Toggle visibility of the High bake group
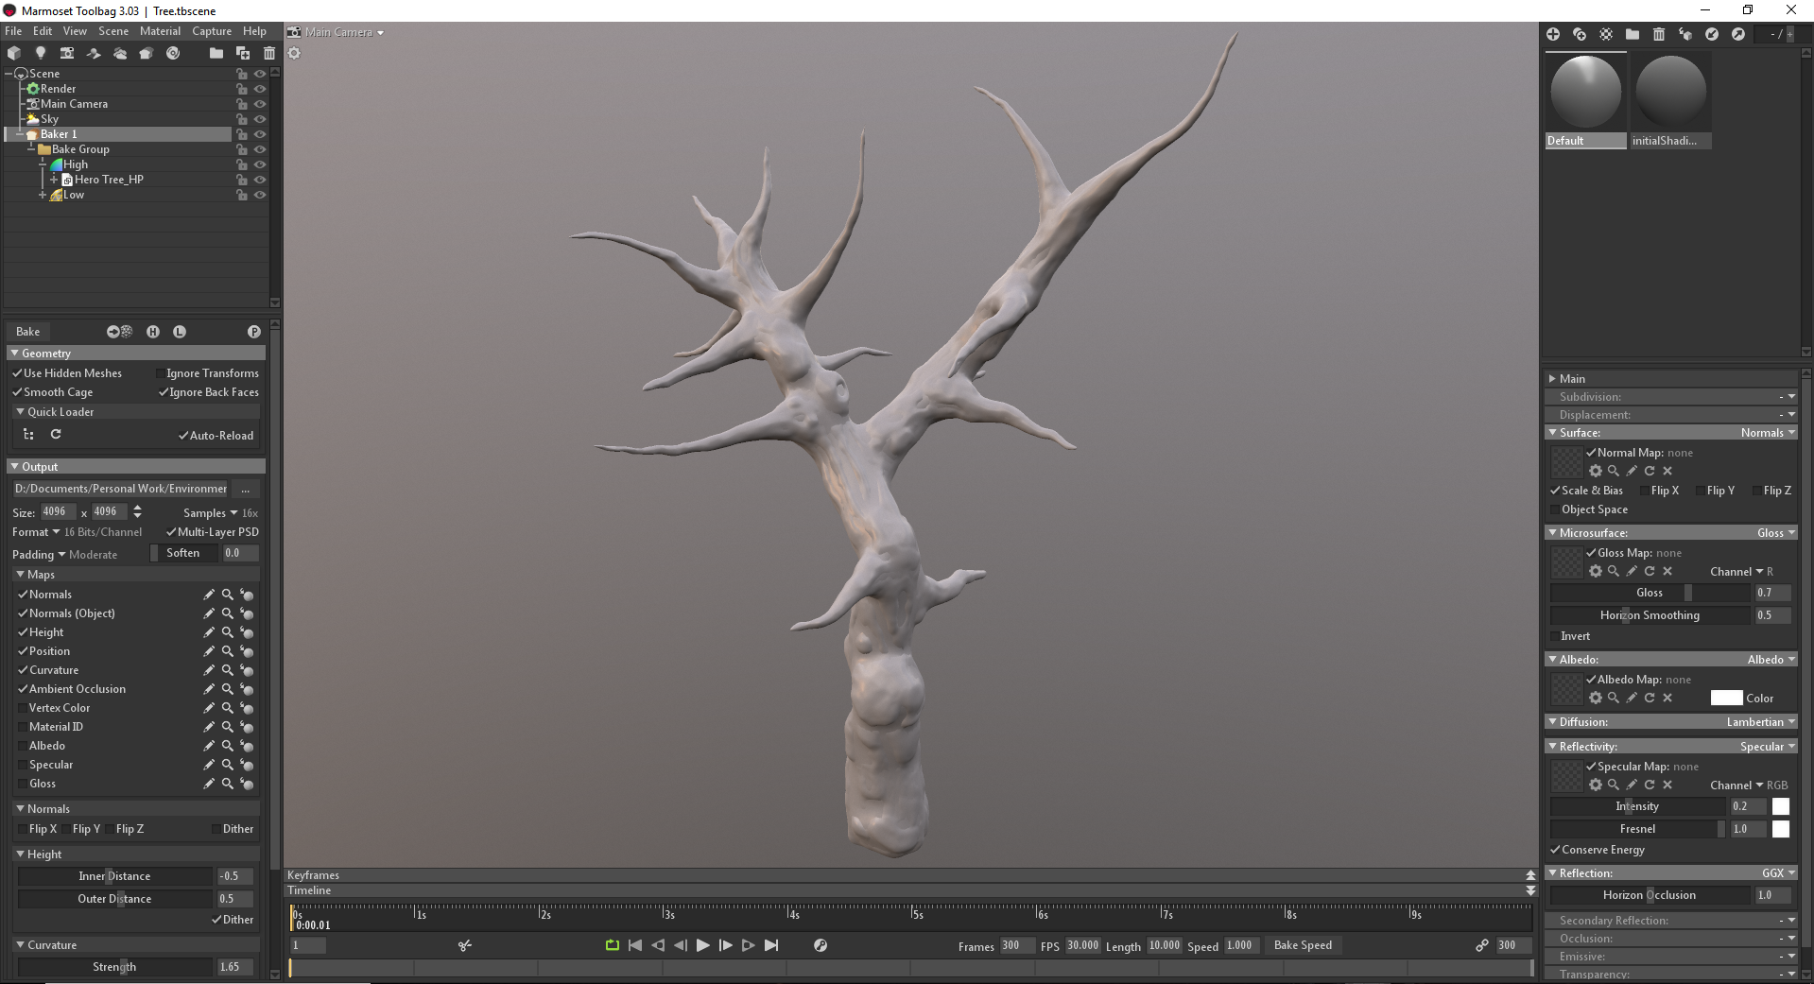 261,164
